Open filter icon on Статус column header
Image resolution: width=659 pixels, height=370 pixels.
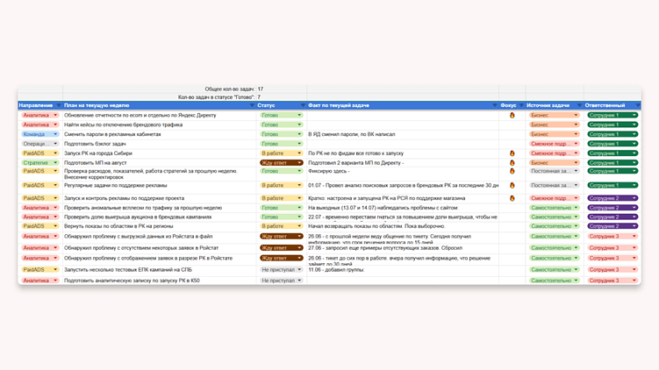pyautogui.click(x=303, y=105)
